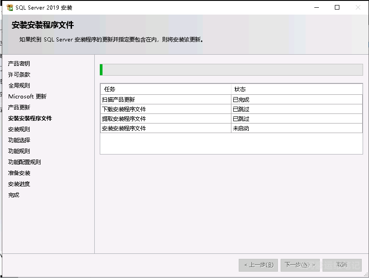Click the 安装安装程序文件 page heading

point(43,25)
